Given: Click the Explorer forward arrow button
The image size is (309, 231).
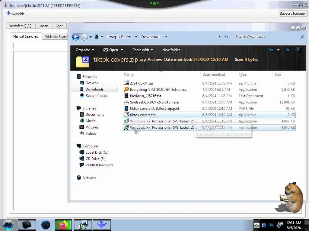Looking at the screenshot, I should pos(84,37).
